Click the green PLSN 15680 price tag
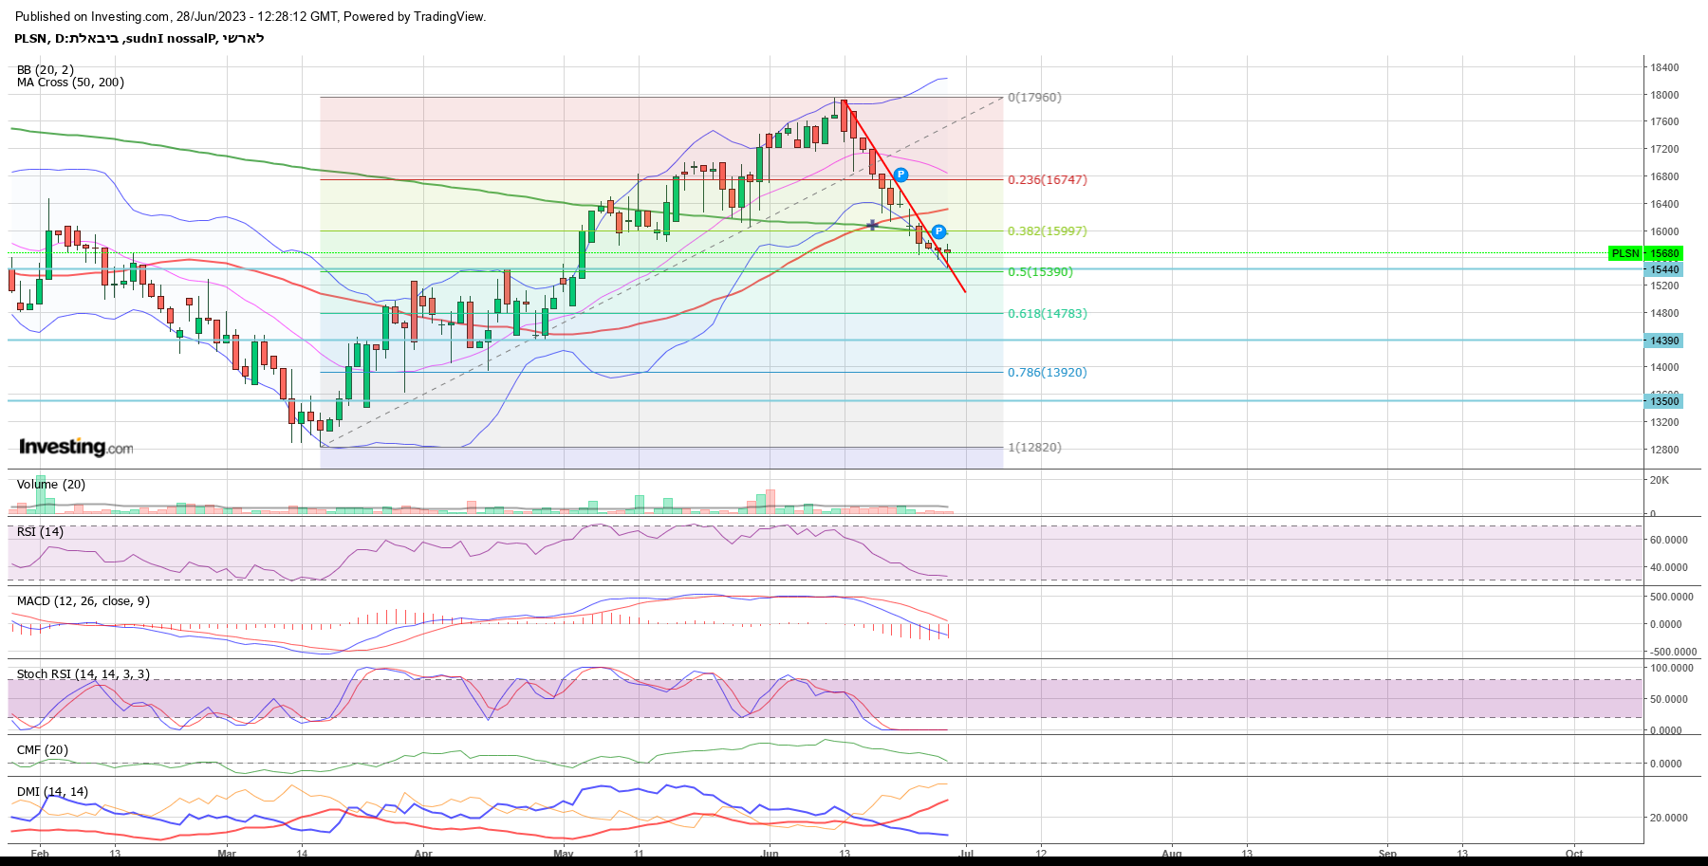Screen dimensions: 1708x866 click(x=1646, y=253)
